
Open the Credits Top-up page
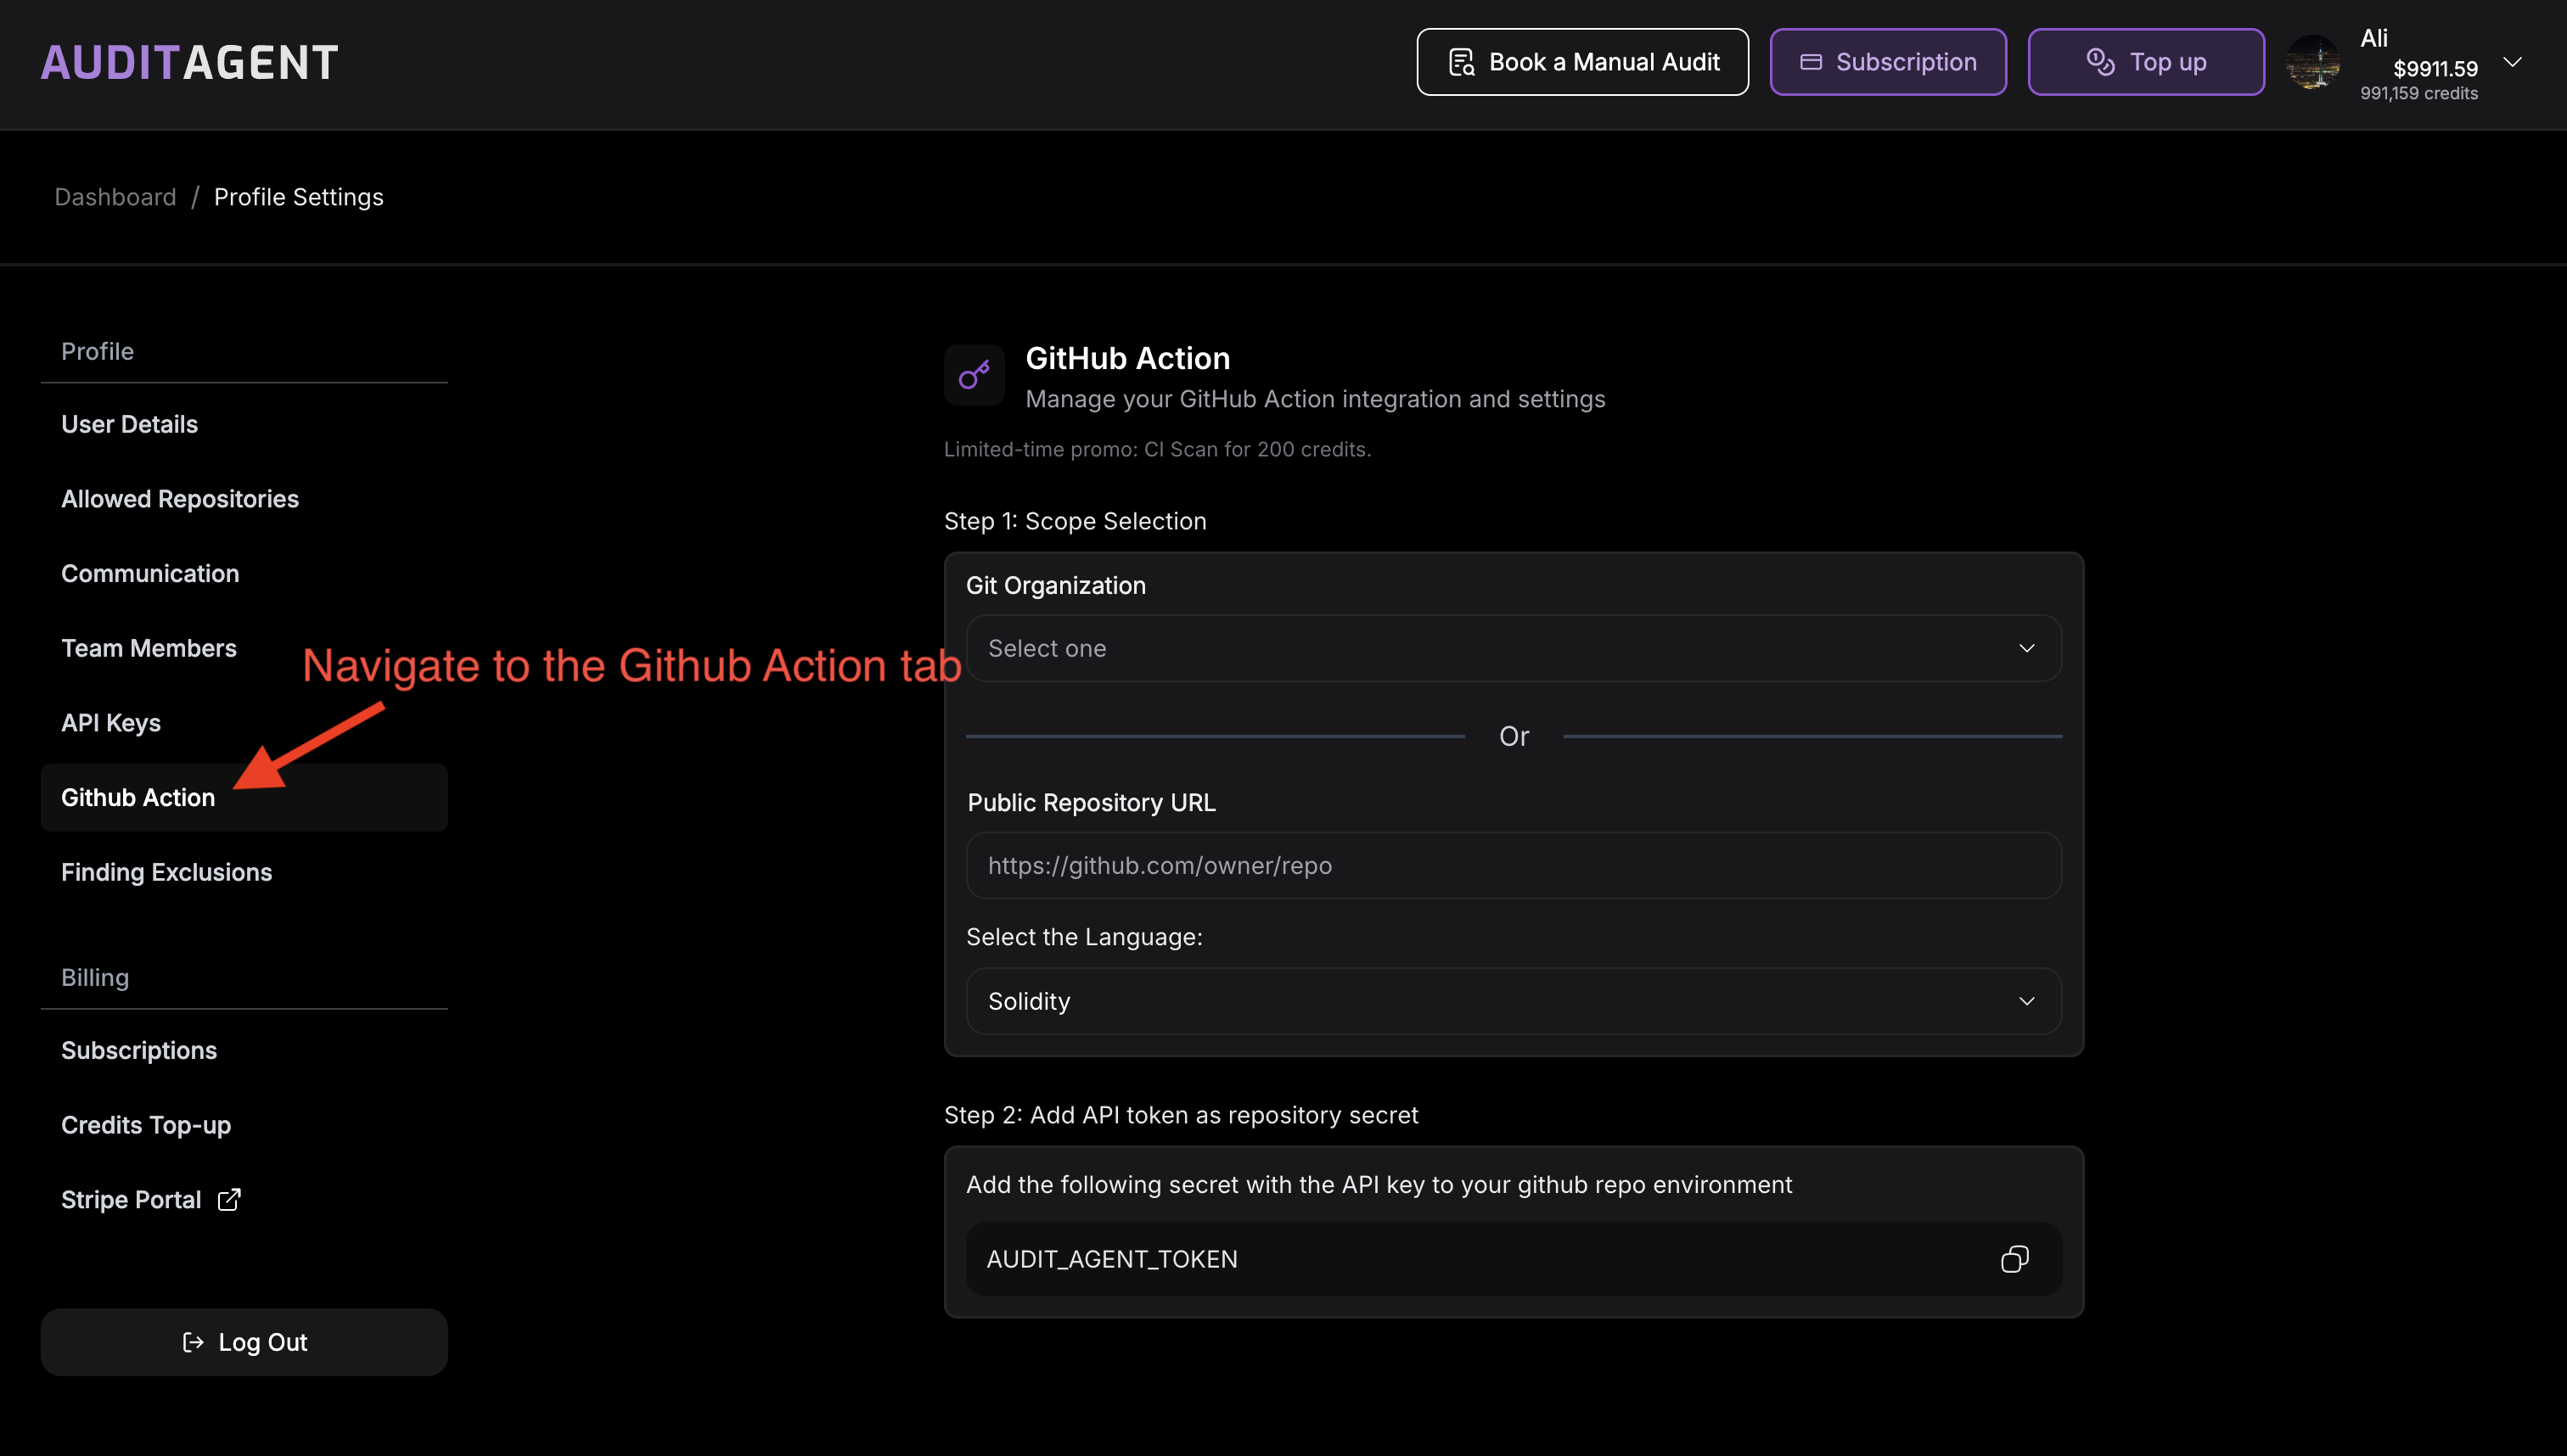click(146, 1124)
